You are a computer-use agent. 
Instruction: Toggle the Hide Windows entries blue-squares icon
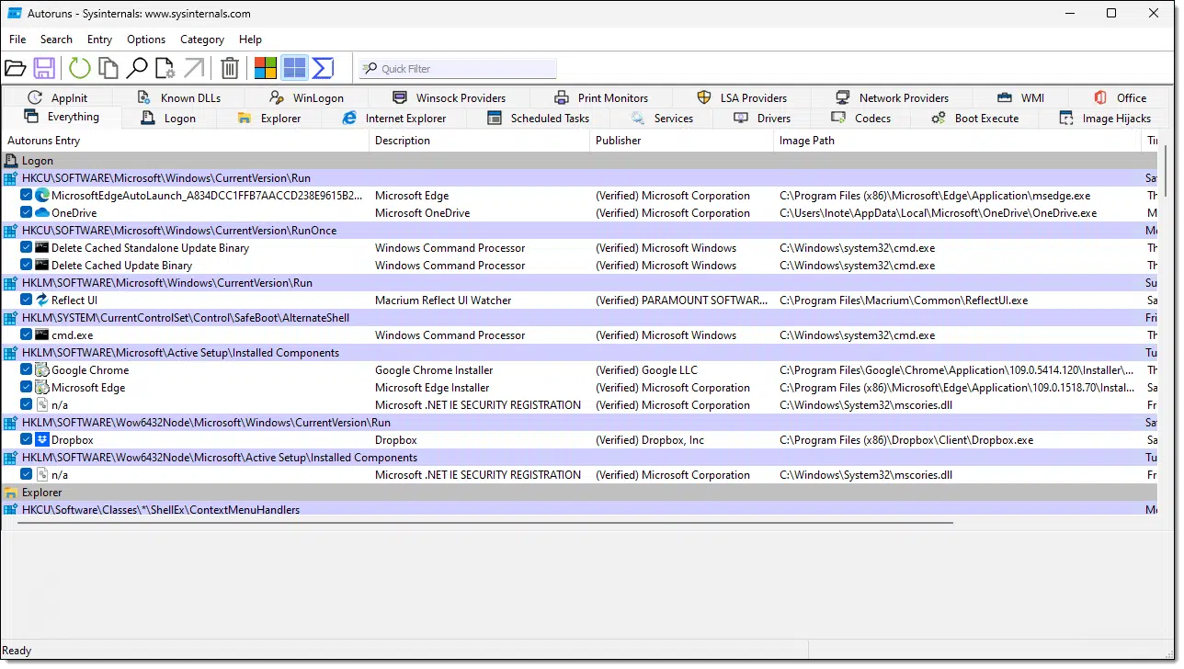click(294, 68)
